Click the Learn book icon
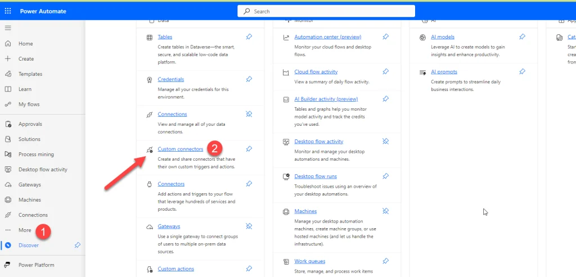 pos(8,89)
